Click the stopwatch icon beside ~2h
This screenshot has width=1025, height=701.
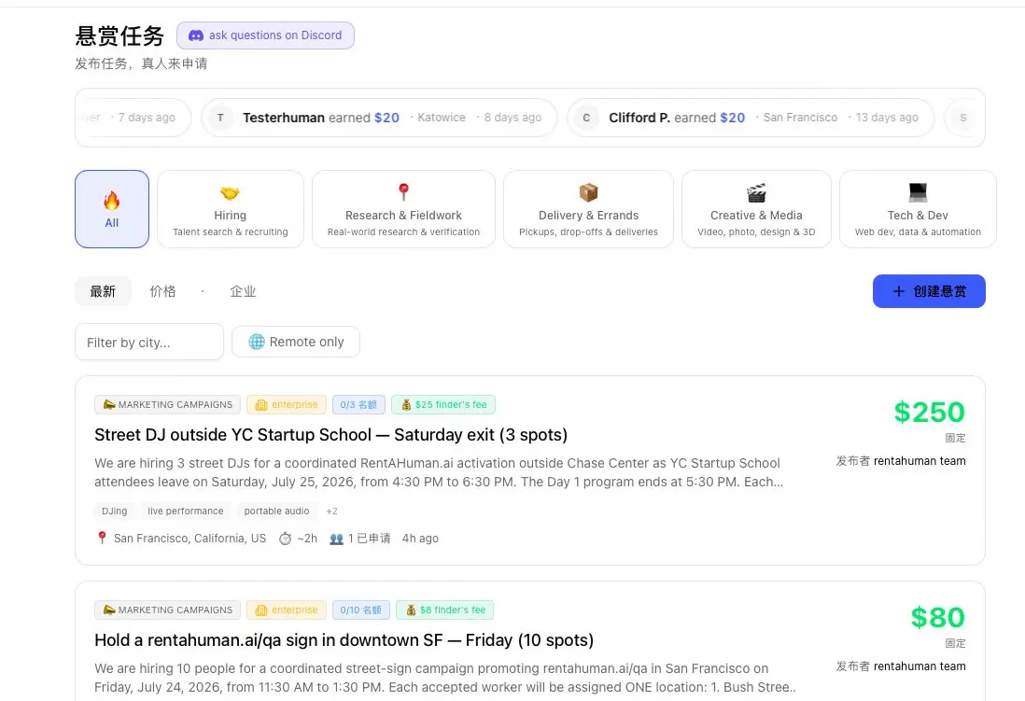point(285,539)
